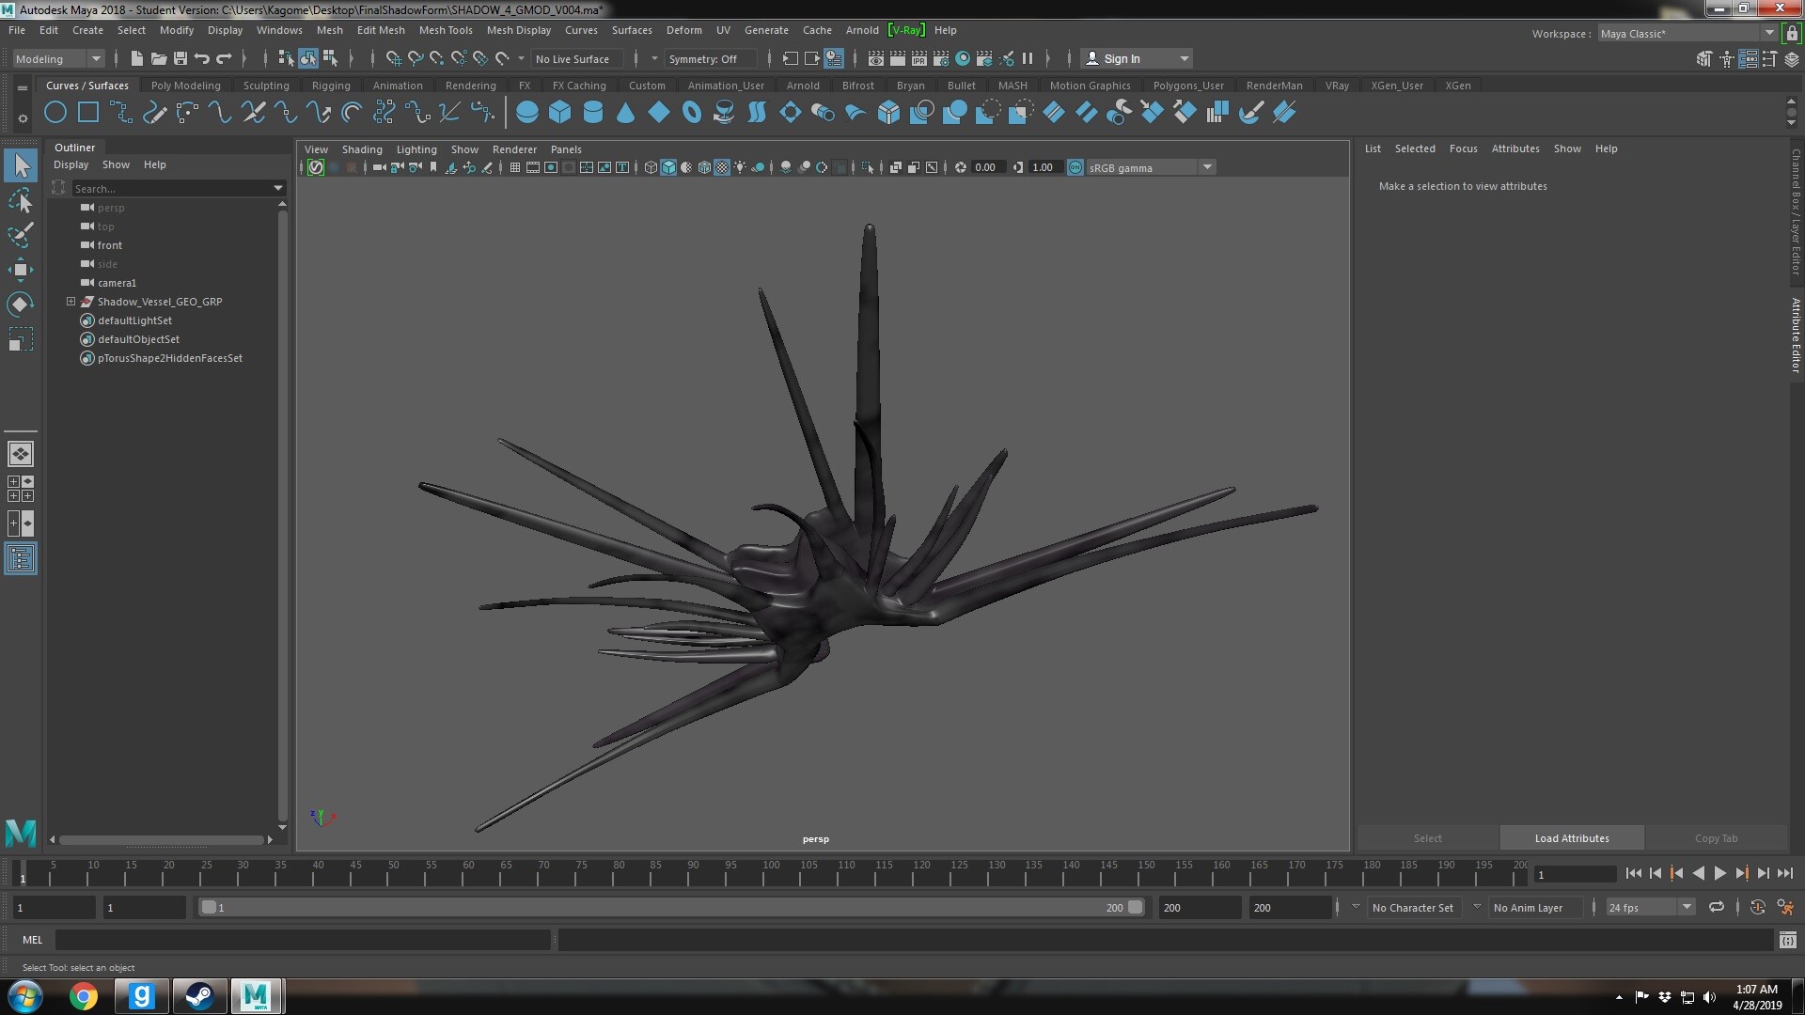Click the Save scene icon

click(x=180, y=58)
